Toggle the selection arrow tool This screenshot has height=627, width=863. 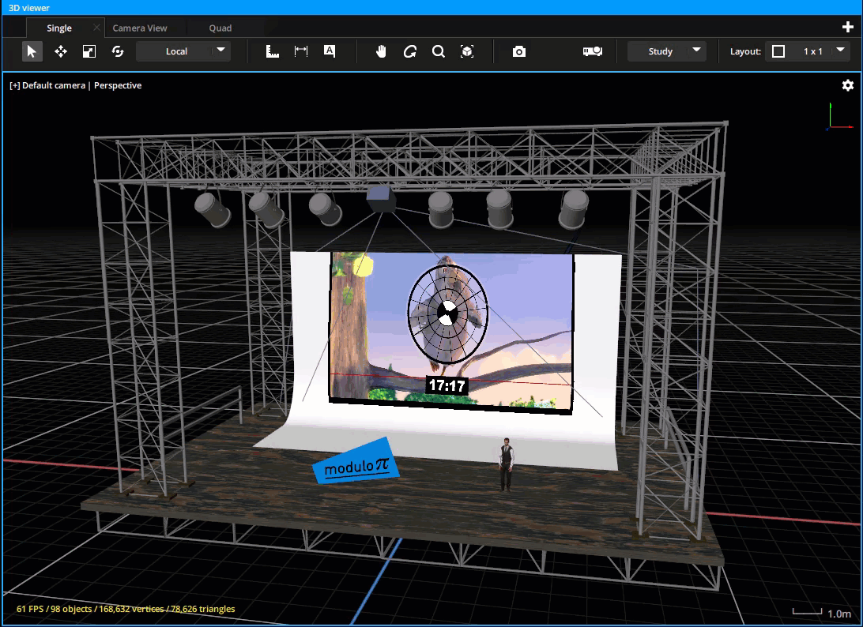pyautogui.click(x=32, y=51)
